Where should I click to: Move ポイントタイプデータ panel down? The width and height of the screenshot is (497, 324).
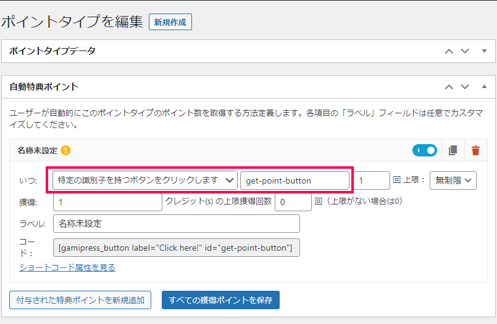point(465,51)
